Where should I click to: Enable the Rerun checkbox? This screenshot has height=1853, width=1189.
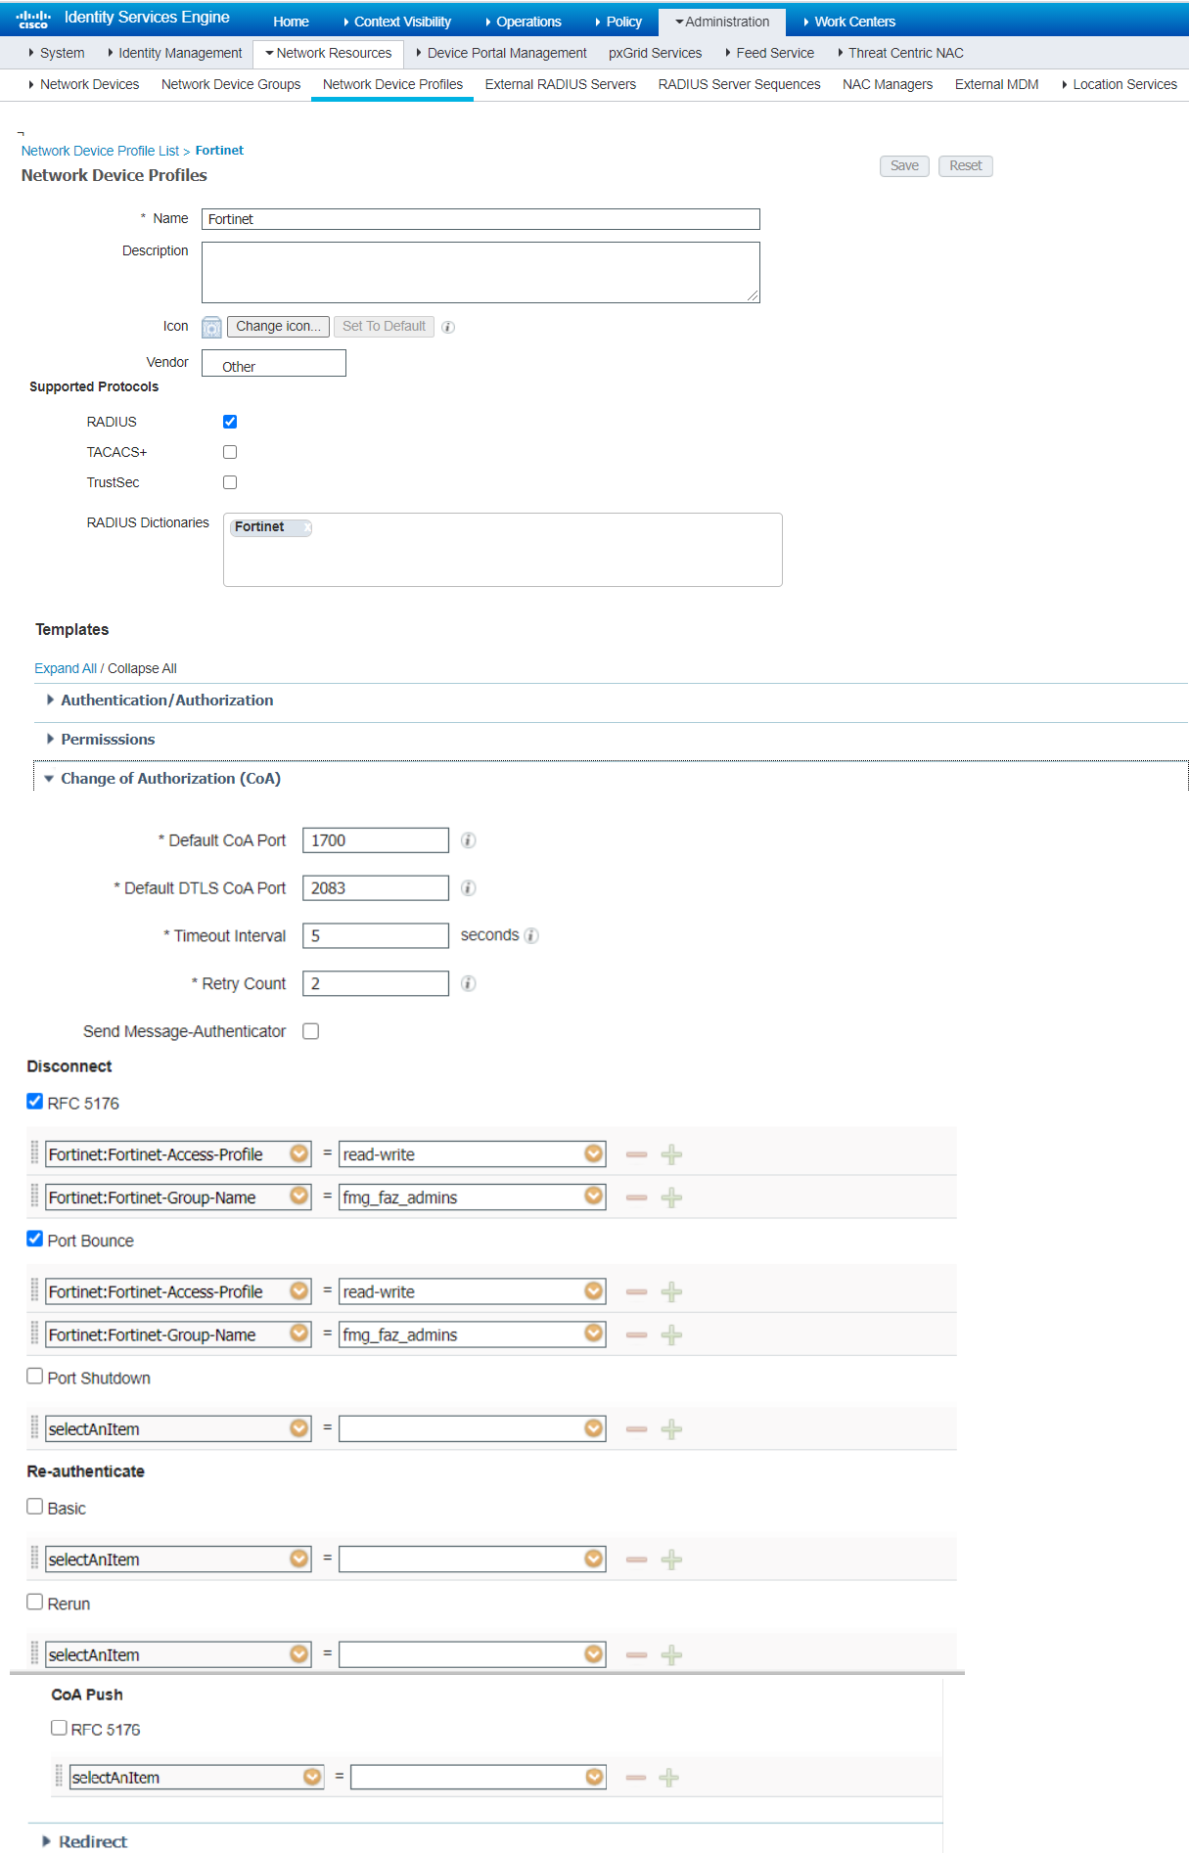click(35, 1602)
